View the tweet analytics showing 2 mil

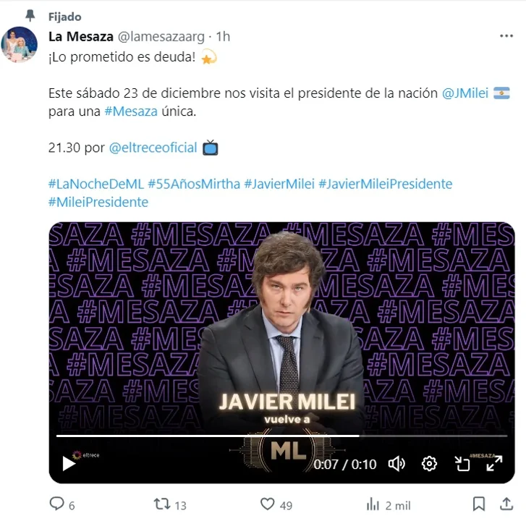coord(373,504)
